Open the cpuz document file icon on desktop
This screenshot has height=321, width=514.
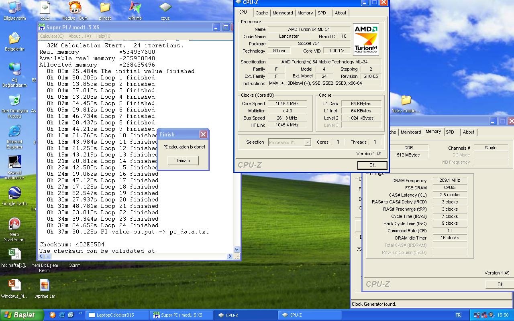click(45, 7)
